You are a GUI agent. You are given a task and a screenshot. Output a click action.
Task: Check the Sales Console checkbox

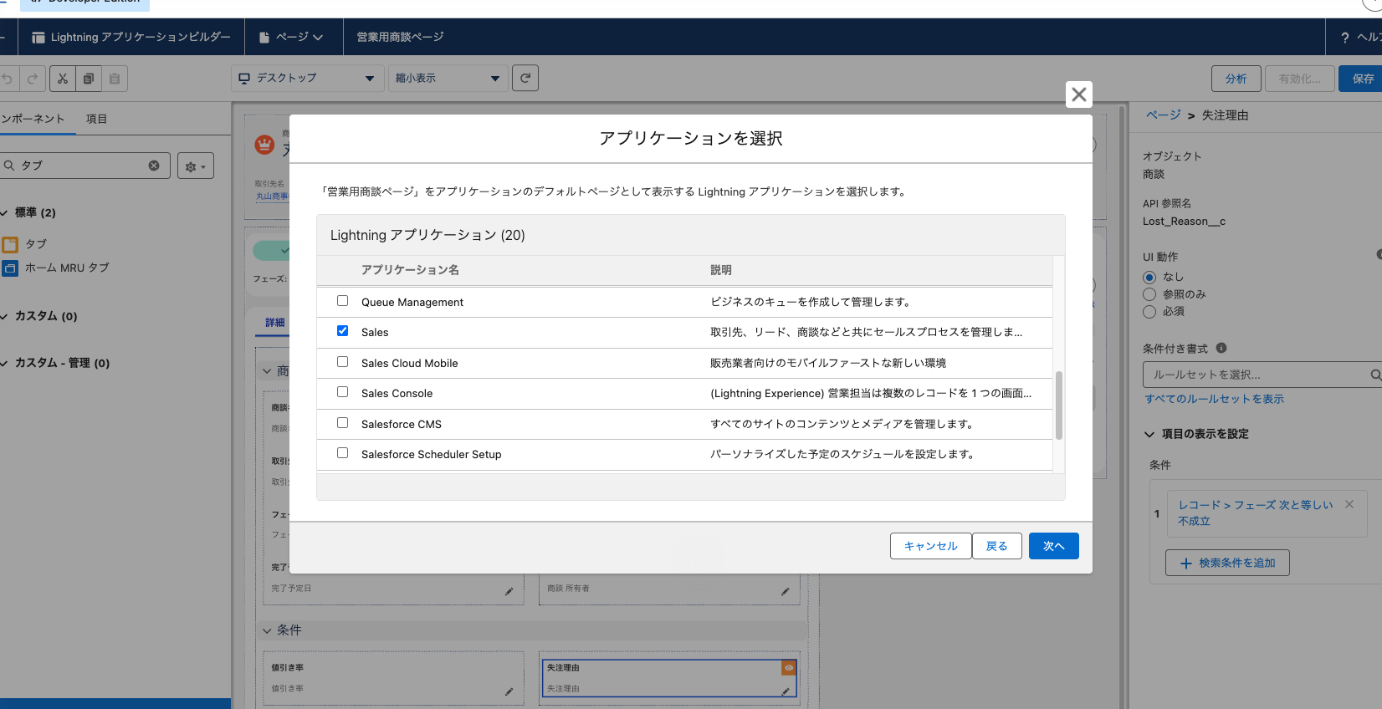342,392
